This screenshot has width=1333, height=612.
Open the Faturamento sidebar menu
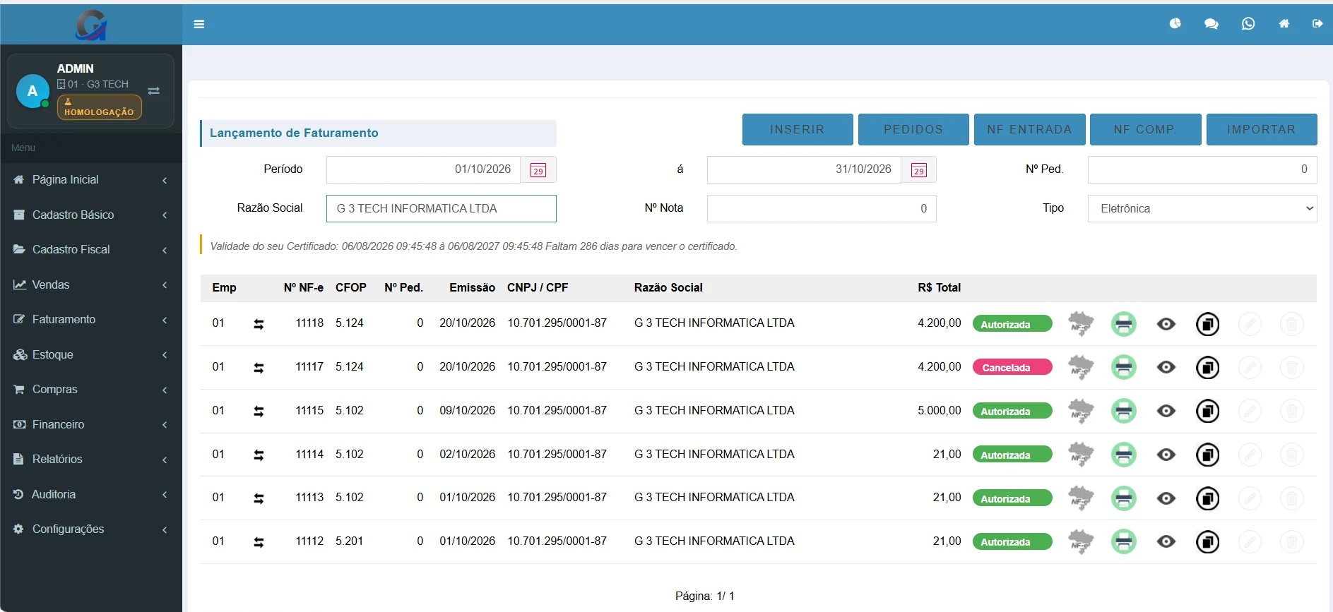coord(91,319)
